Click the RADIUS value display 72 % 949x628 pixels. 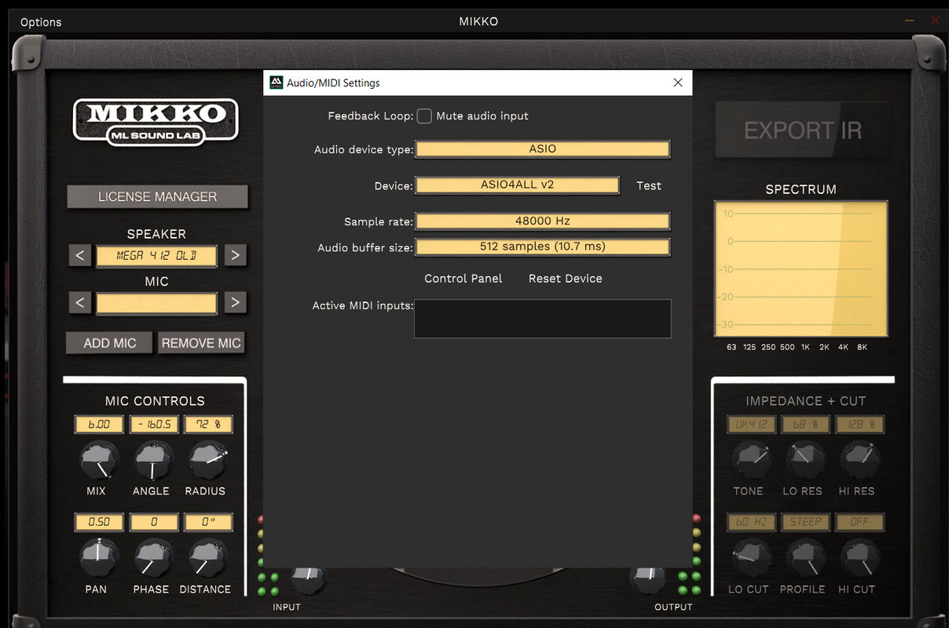[208, 425]
